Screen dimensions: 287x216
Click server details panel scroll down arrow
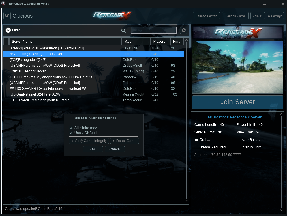(281, 210)
